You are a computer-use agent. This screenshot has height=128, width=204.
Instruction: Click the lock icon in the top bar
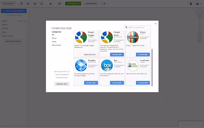(x=191, y=4)
